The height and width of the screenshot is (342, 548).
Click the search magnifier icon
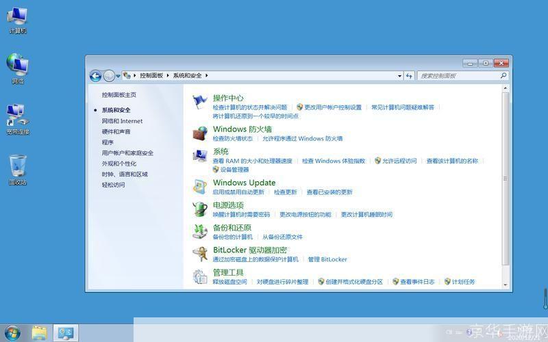point(503,75)
